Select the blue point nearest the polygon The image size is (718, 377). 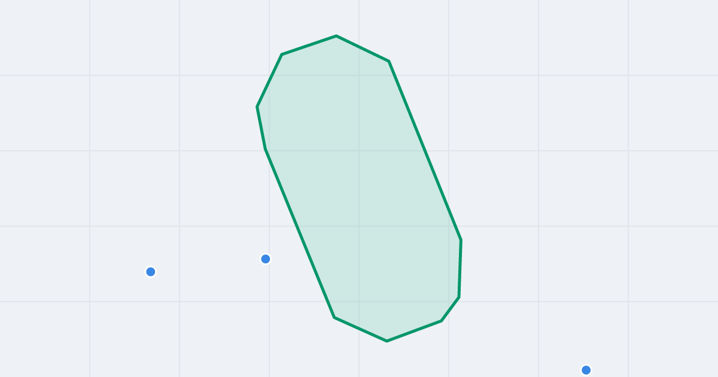pos(266,259)
